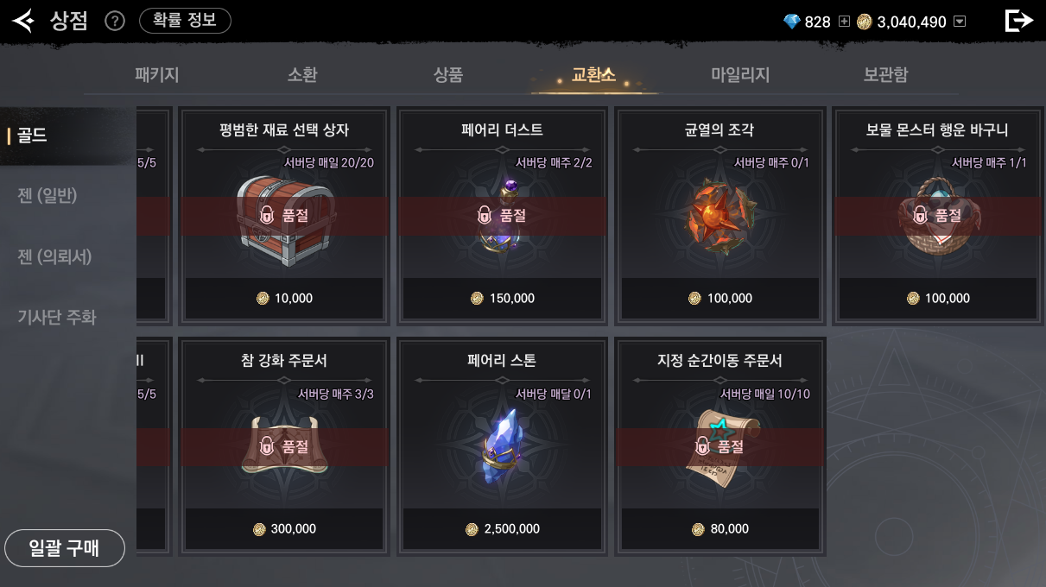
Task: Click the 보물 몬스터 행운 바구니 basket icon
Action: [937, 216]
